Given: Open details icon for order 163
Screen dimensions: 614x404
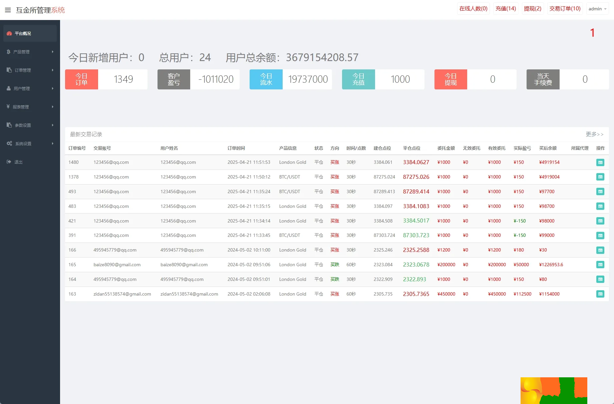Looking at the screenshot, I should (x=600, y=294).
